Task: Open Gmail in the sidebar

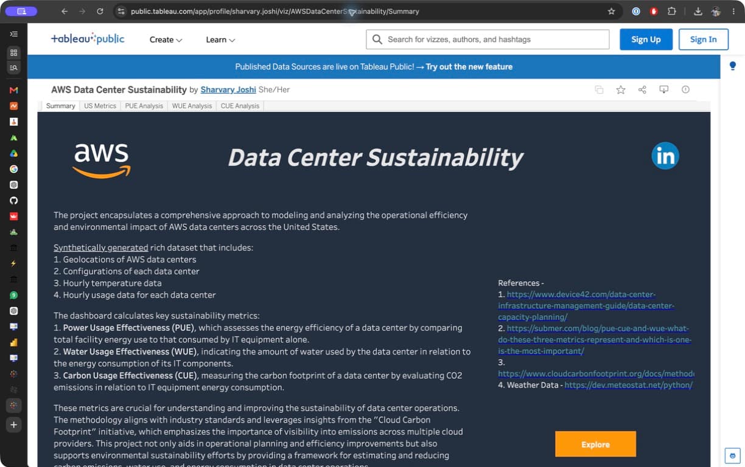Action: point(13,90)
